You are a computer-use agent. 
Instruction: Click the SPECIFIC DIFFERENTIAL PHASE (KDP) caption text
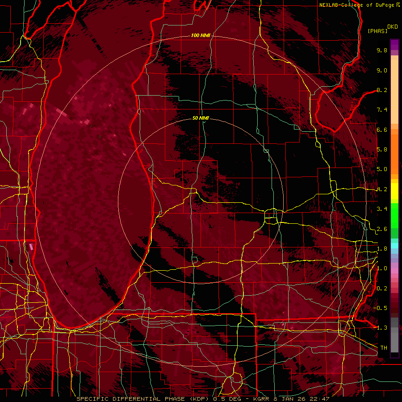[x=143, y=399]
